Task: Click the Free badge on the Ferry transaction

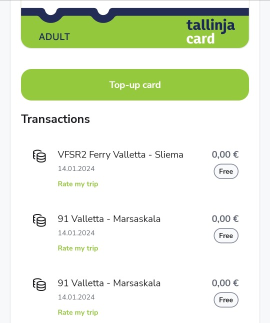Action: 226,171
